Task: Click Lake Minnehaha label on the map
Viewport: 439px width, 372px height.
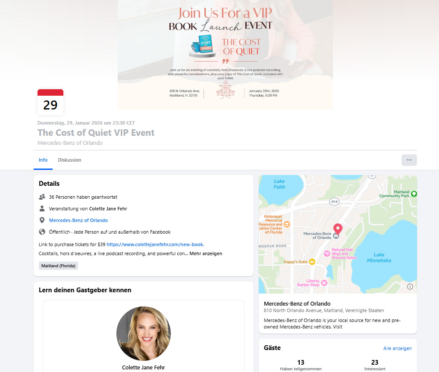Action: pos(379,257)
